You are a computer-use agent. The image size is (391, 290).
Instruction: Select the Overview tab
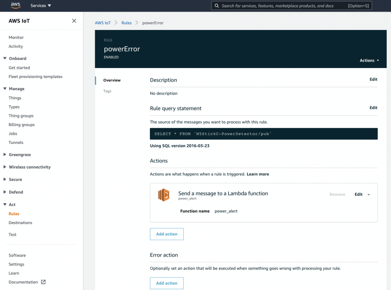pos(112,80)
